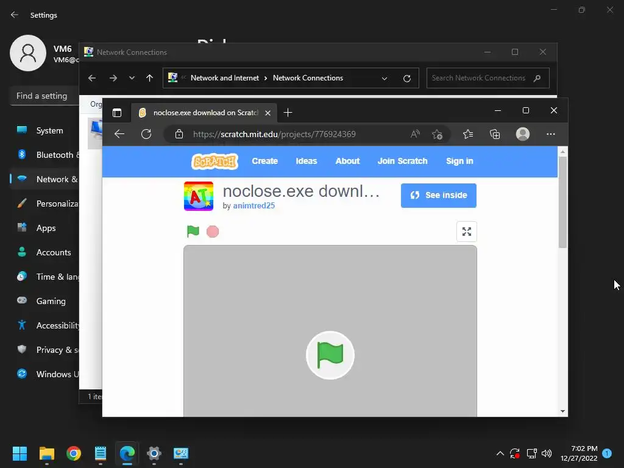Go back in Network Connections window
624x468 pixels.
[92, 78]
